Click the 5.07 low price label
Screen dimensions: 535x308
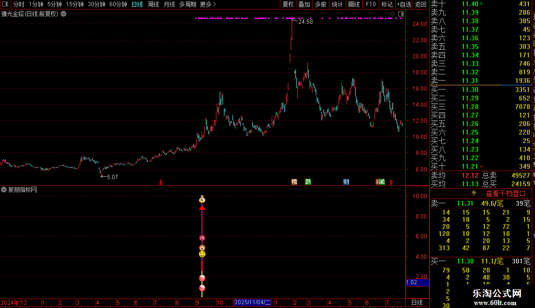pyautogui.click(x=112, y=177)
